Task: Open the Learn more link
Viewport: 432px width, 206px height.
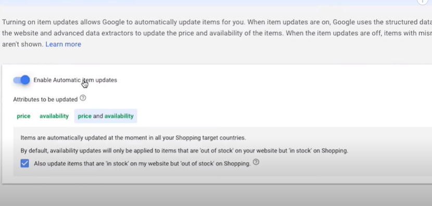Action: pos(63,44)
